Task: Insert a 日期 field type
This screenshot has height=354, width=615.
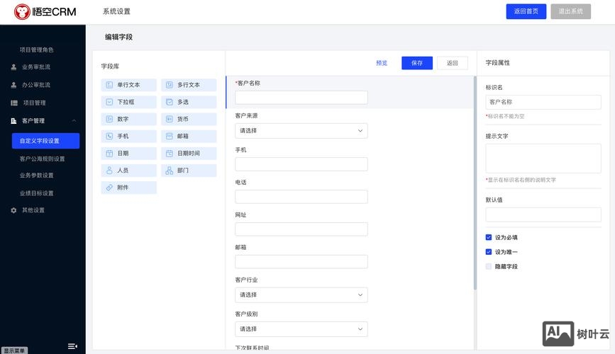Action: click(x=128, y=153)
